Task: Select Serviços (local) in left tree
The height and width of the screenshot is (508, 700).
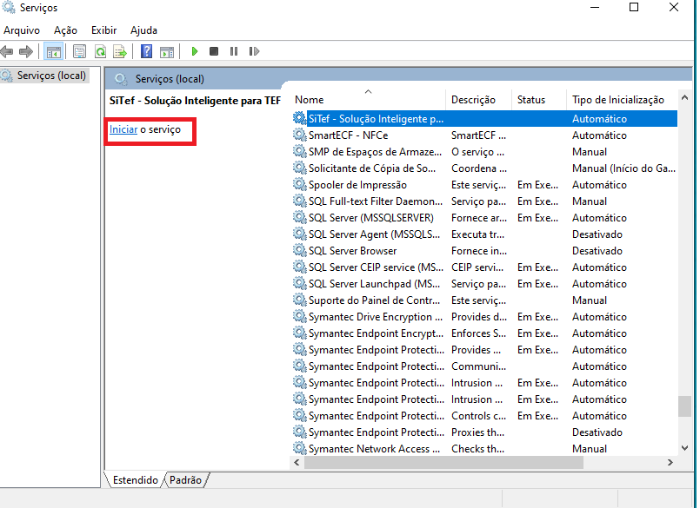Action: pyautogui.click(x=51, y=76)
